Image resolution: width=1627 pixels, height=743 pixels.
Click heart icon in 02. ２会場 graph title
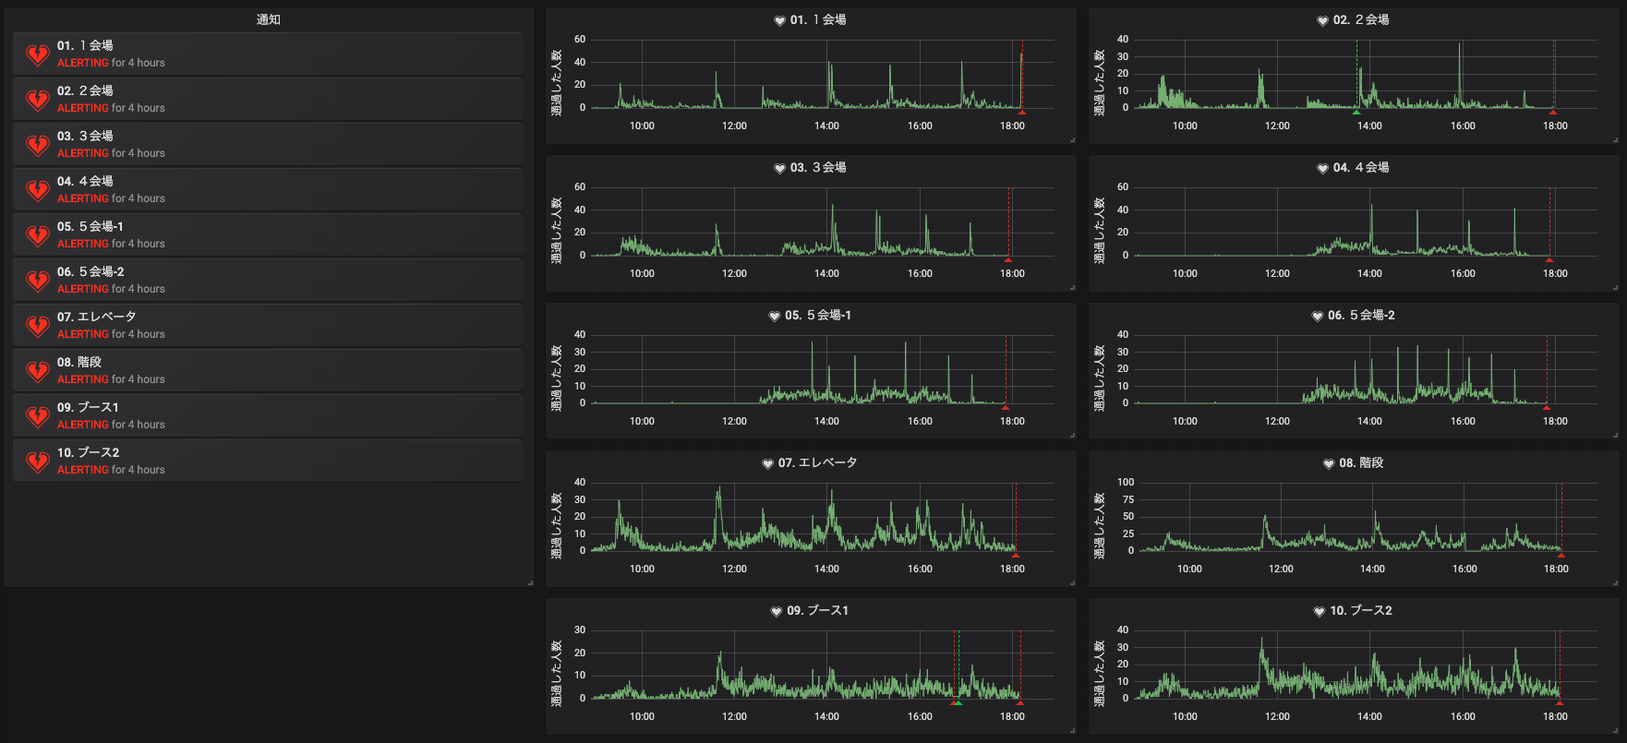point(1322,20)
